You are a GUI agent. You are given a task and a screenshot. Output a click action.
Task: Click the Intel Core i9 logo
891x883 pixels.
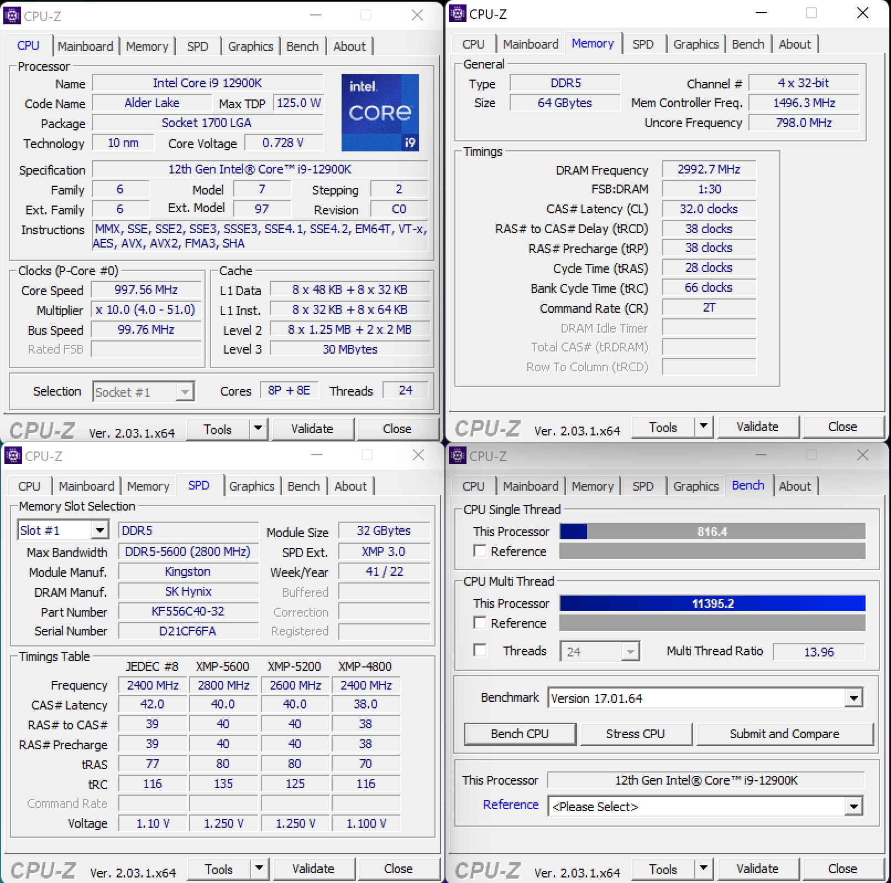pos(380,113)
